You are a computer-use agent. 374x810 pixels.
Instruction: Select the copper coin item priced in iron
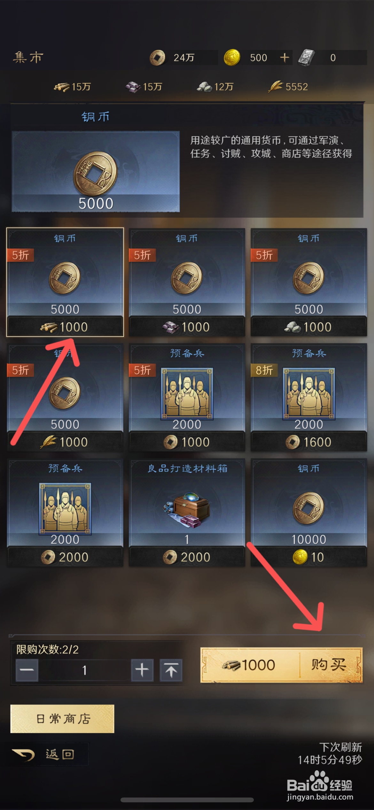(187, 282)
